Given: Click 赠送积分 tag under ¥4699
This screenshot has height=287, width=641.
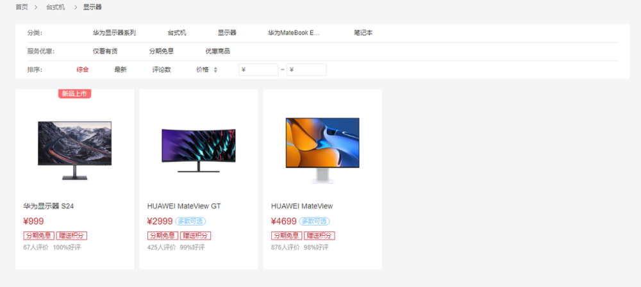Looking at the screenshot, I should coord(320,236).
